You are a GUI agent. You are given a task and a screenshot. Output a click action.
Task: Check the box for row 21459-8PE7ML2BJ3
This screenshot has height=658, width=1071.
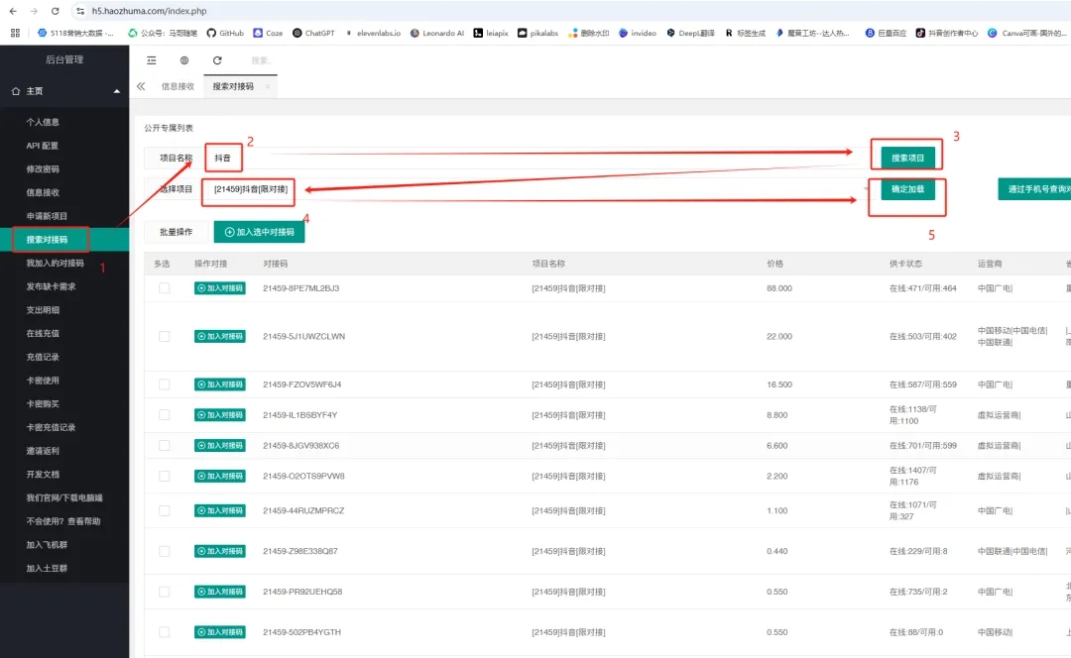click(x=165, y=288)
